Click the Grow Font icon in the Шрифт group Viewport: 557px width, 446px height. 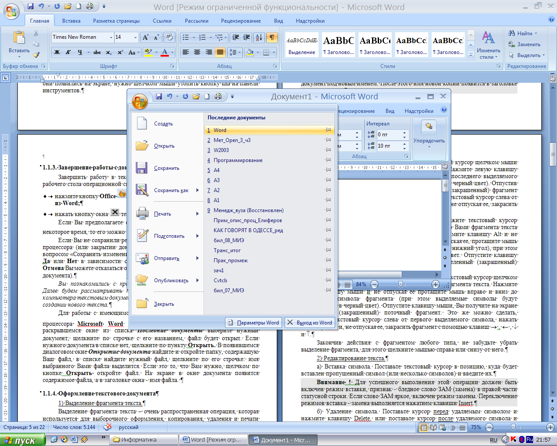[145, 37]
